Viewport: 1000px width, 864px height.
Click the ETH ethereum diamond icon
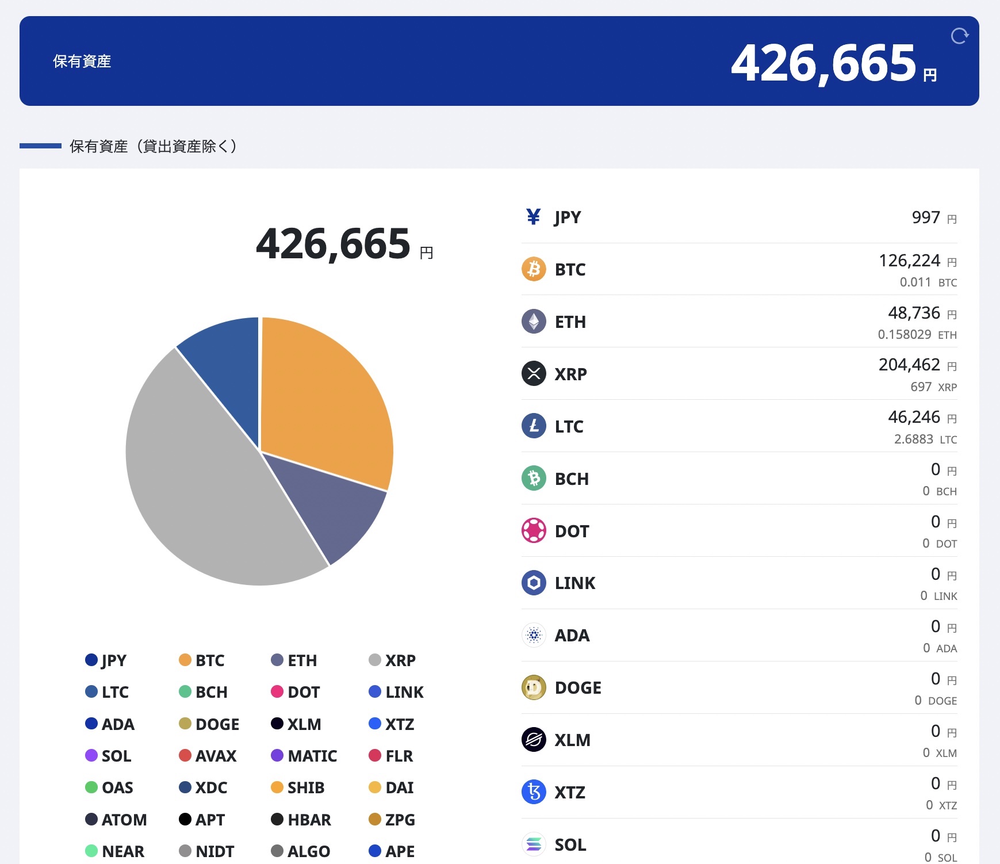pyautogui.click(x=534, y=322)
